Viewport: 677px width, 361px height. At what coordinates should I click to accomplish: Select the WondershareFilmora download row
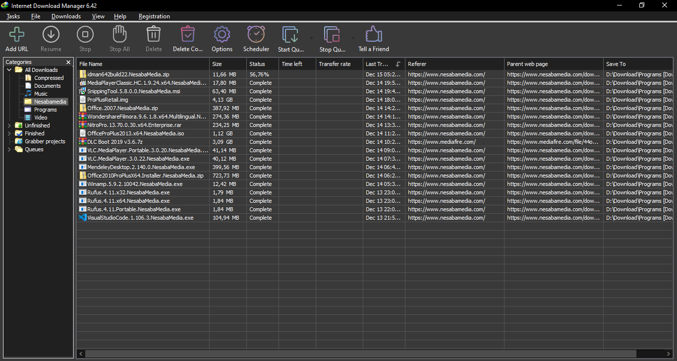(375, 117)
